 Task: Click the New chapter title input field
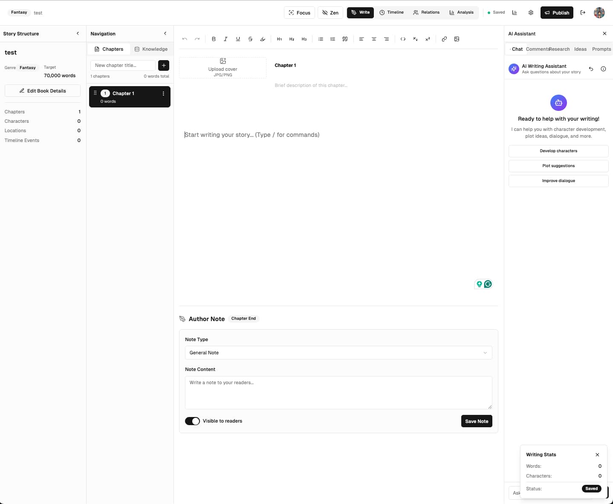123,65
